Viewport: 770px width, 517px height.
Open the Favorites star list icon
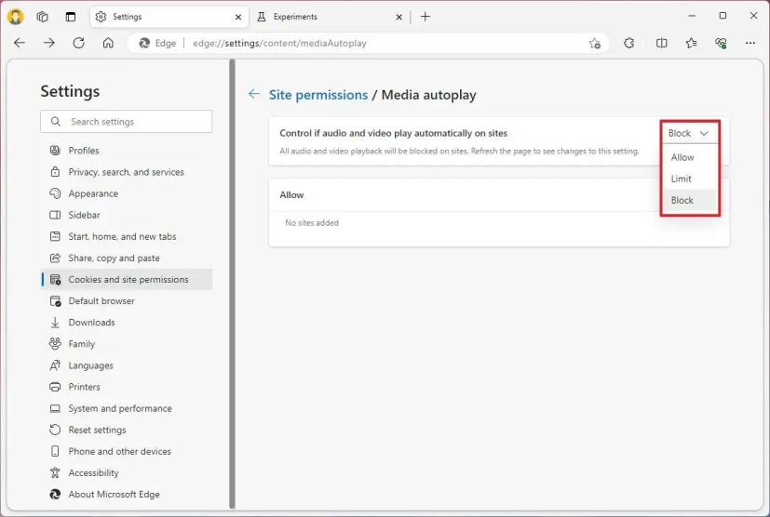[x=692, y=43]
